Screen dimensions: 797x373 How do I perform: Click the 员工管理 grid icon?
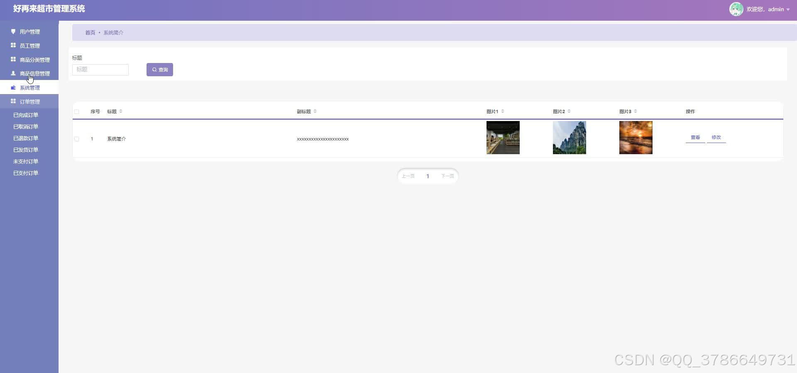point(13,45)
